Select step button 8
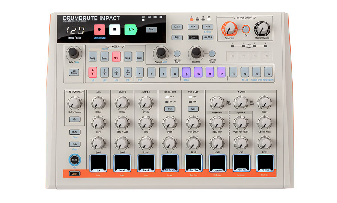Screen dimensions: 337x203 175,72
